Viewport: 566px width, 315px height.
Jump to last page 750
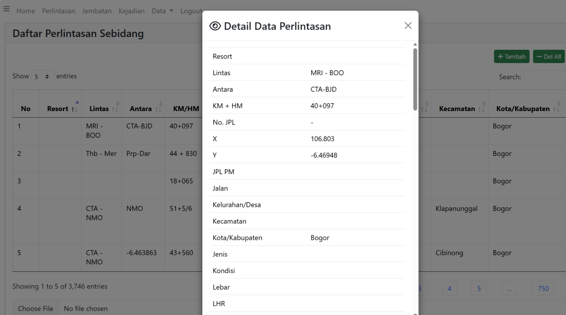(543, 288)
